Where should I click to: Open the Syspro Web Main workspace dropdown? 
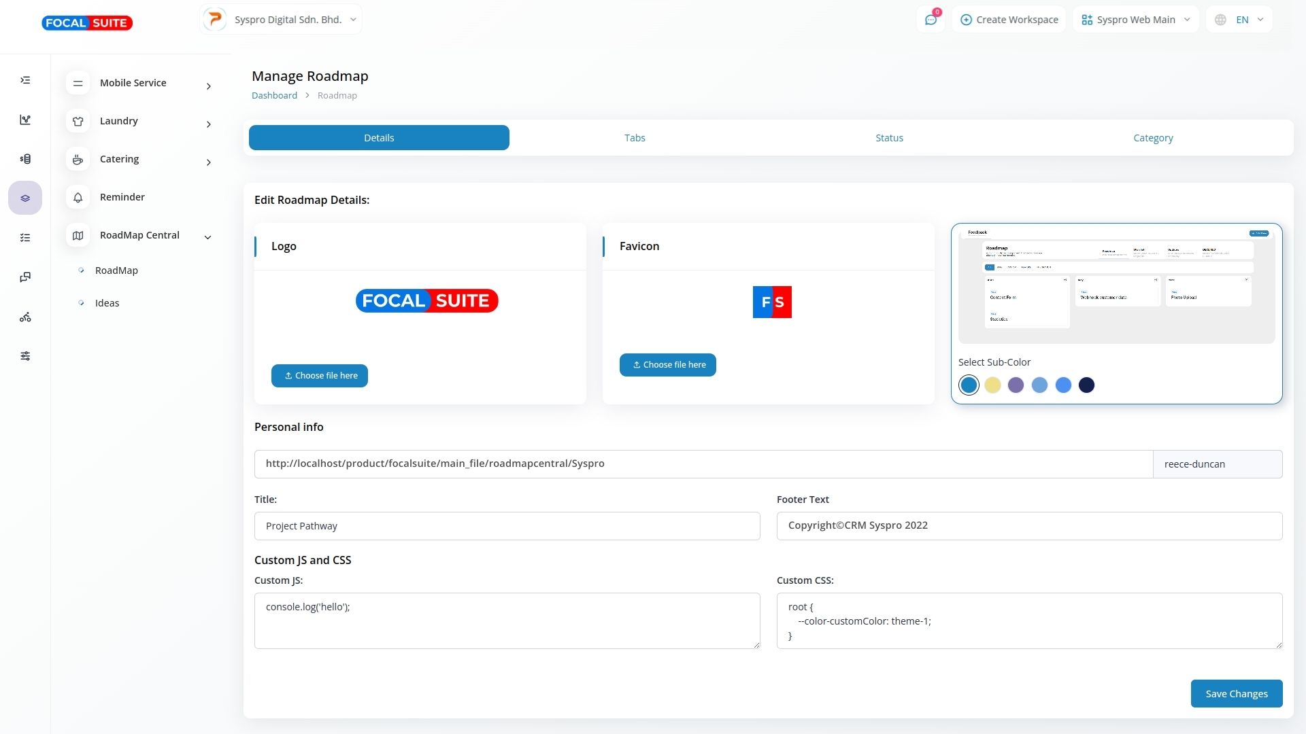[x=1135, y=20]
